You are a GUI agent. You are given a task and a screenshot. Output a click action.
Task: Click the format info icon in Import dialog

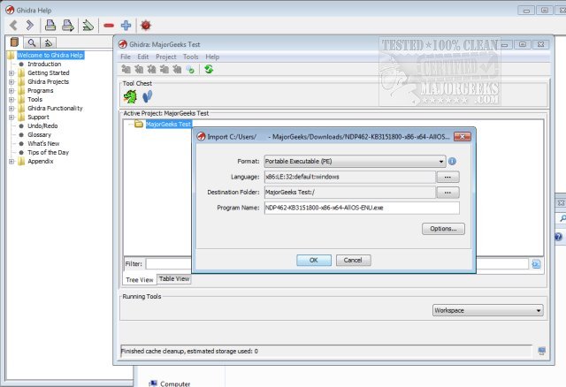pyautogui.click(x=452, y=161)
